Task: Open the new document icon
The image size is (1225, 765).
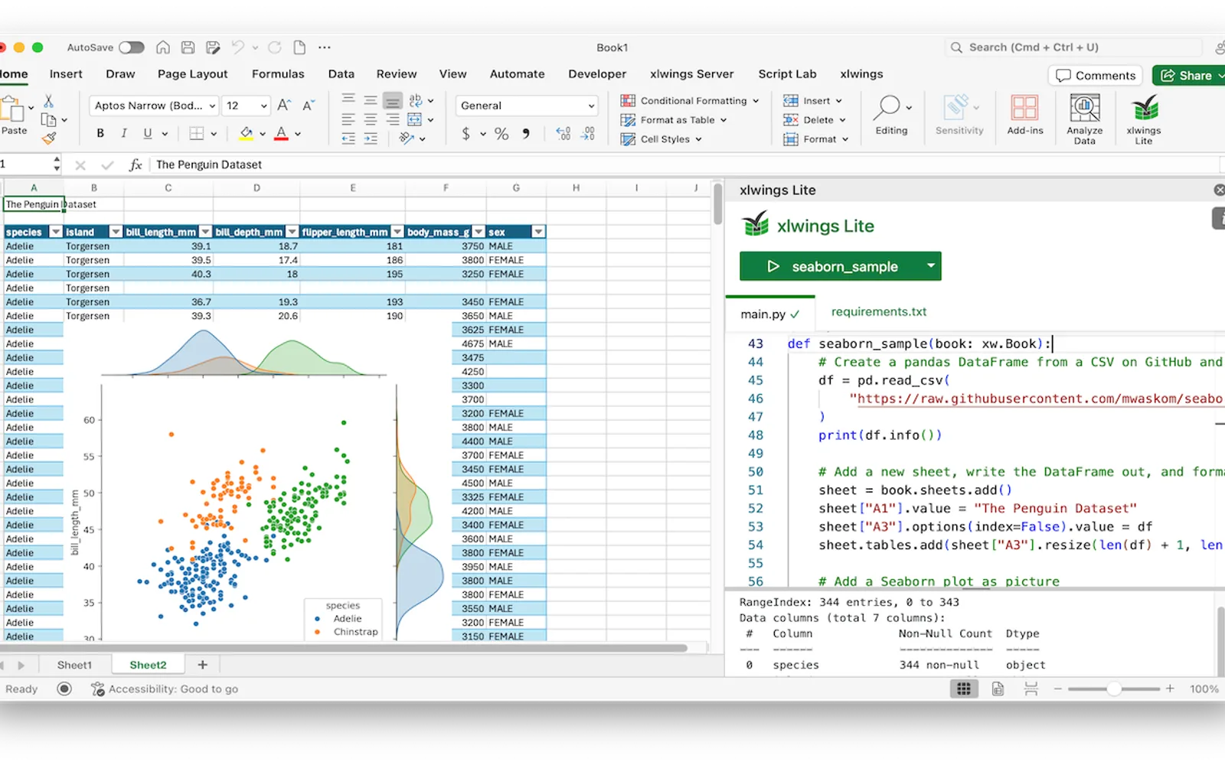Action: click(x=299, y=47)
